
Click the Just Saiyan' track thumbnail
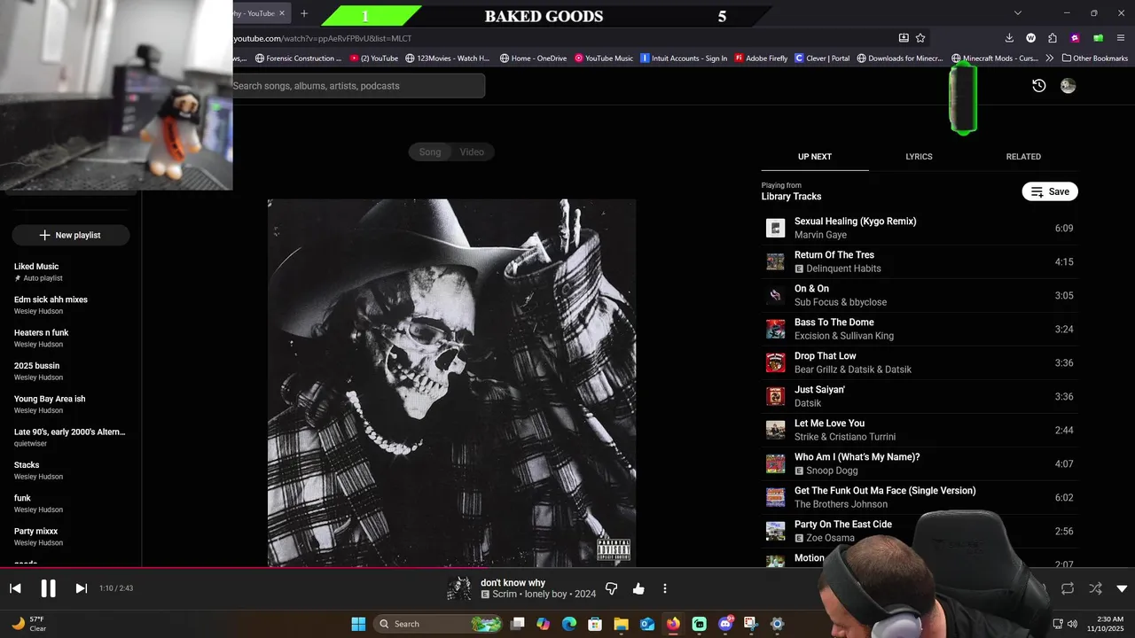point(776,396)
